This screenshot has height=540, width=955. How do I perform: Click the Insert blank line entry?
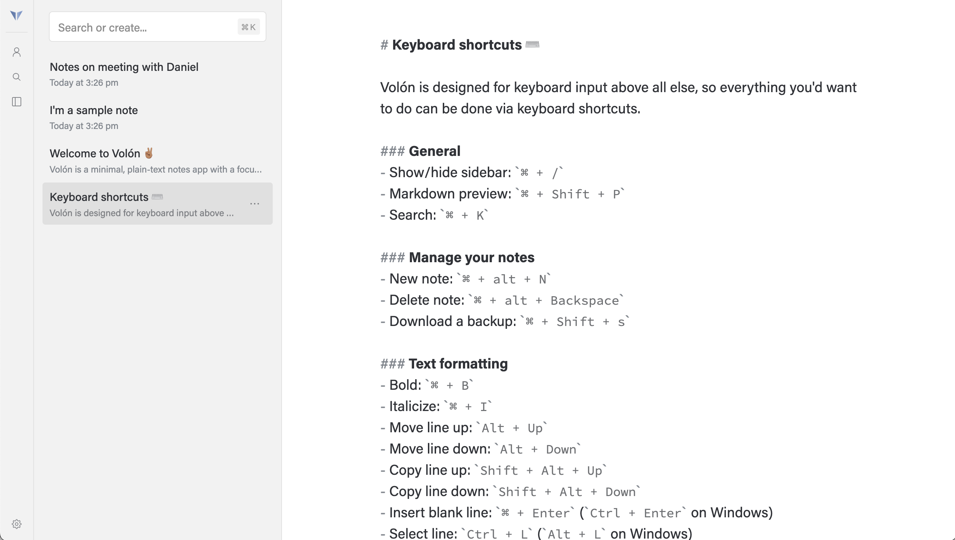click(576, 513)
